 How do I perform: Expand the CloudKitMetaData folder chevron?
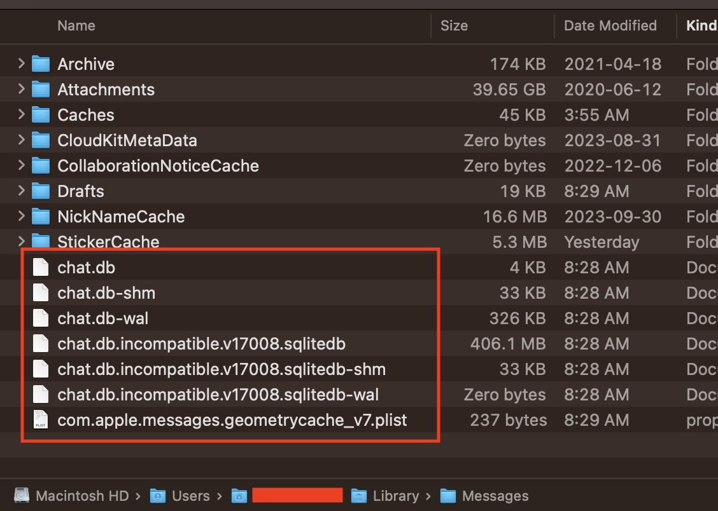tap(22, 140)
